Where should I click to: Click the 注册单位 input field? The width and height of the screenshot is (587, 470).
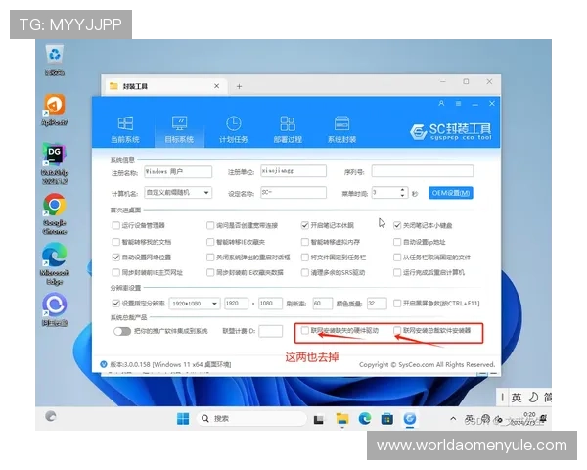click(x=293, y=171)
